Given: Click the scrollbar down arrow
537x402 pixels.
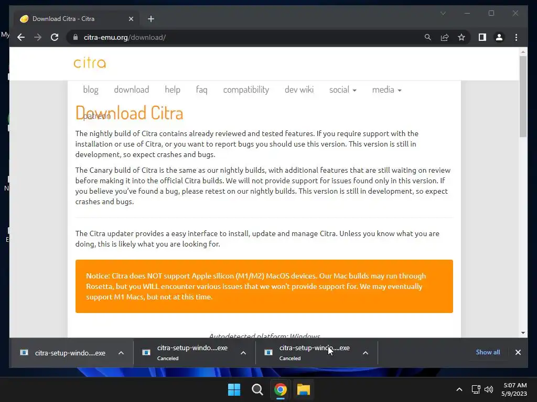Looking at the screenshot, I should click(x=523, y=332).
